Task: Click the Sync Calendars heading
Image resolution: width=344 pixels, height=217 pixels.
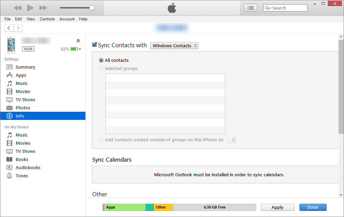Action: coord(112,160)
